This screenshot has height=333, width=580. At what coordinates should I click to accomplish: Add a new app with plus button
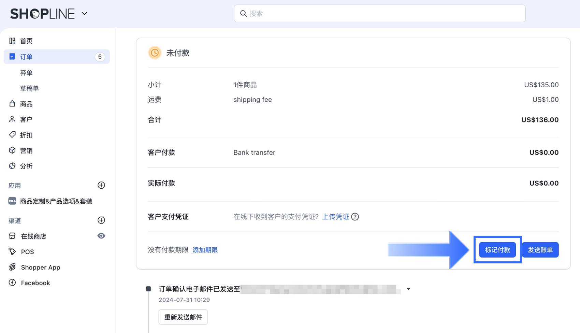(101, 185)
